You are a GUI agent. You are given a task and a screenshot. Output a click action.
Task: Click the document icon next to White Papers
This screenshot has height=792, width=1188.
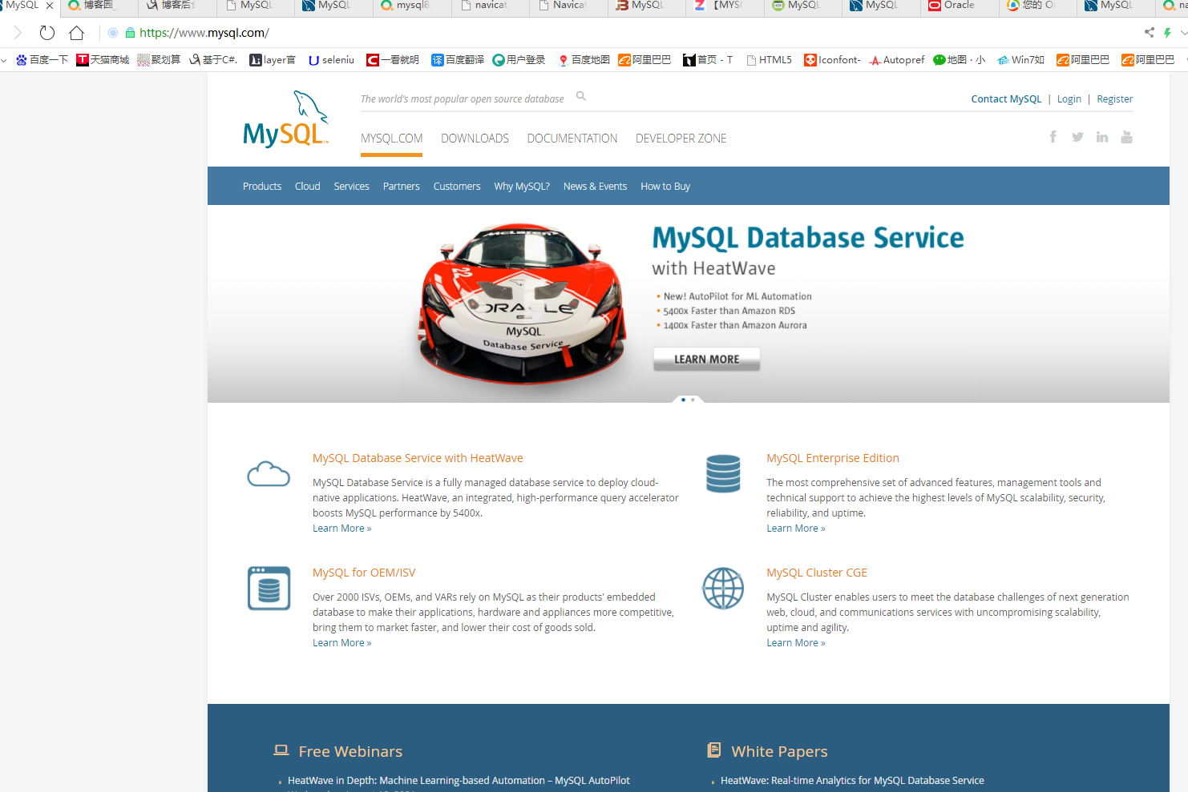click(x=714, y=750)
